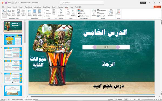Screen dimensions: 162x101
Task: Open Macros
Action: click(119, 12)
